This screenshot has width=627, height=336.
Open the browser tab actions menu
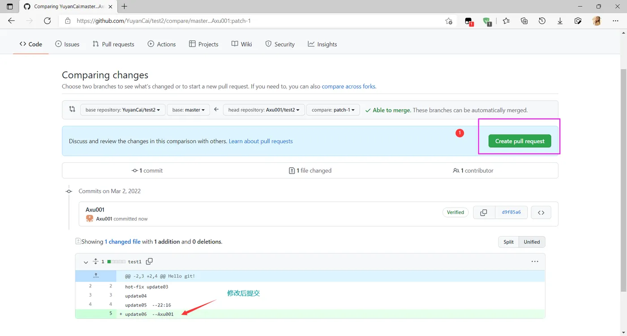pyautogui.click(x=10, y=7)
